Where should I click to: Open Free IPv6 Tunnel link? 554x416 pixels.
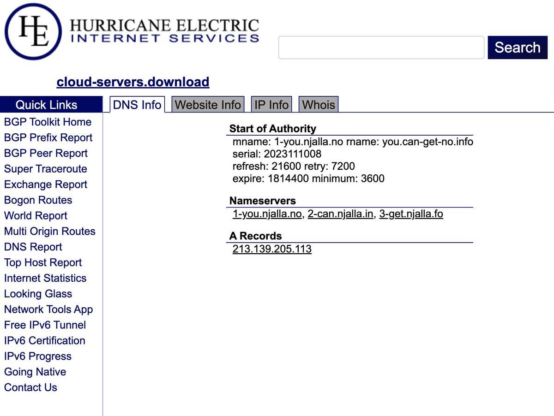(x=45, y=326)
